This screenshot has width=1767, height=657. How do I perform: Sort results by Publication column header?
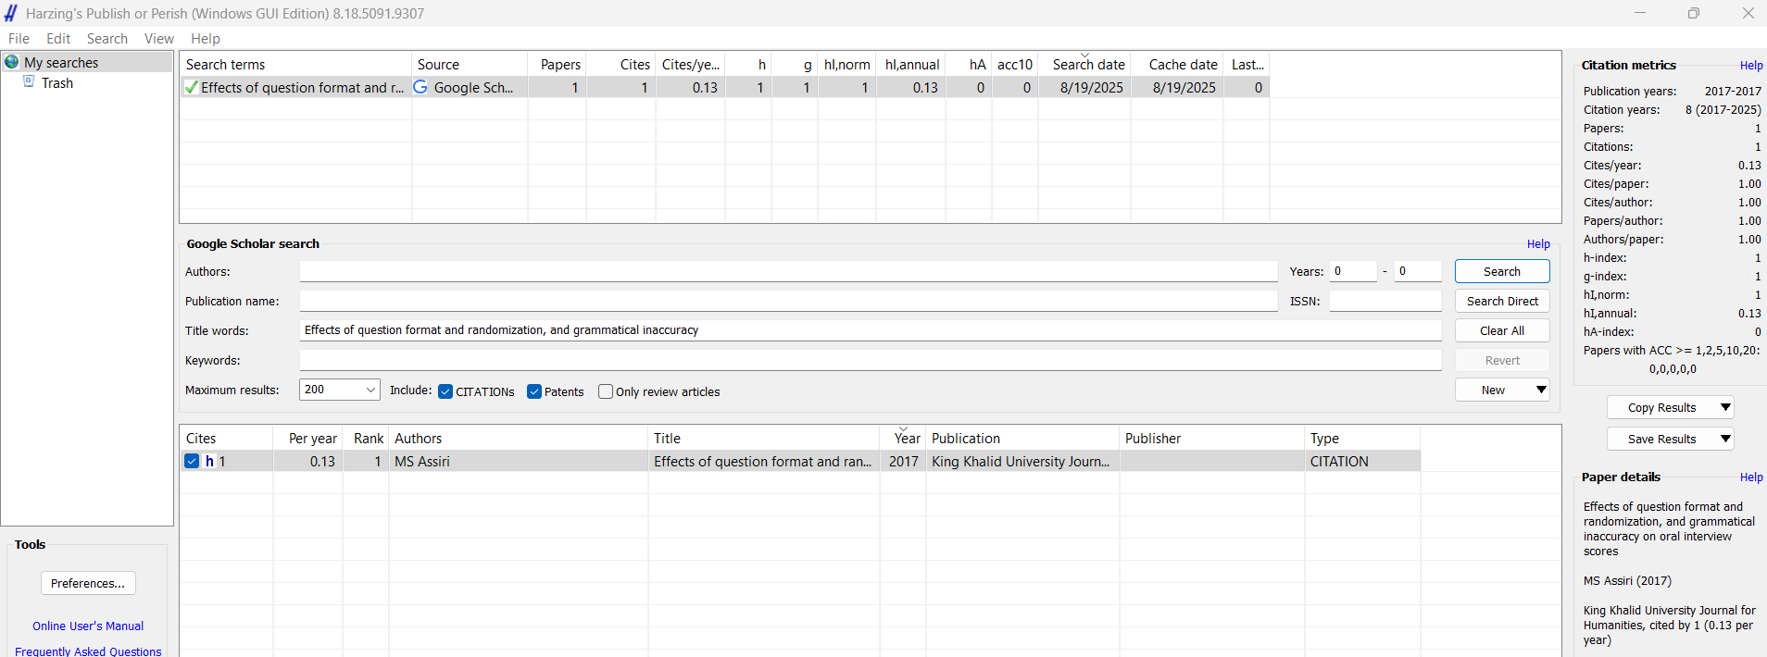pyautogui.click(x=1023, y=438)
